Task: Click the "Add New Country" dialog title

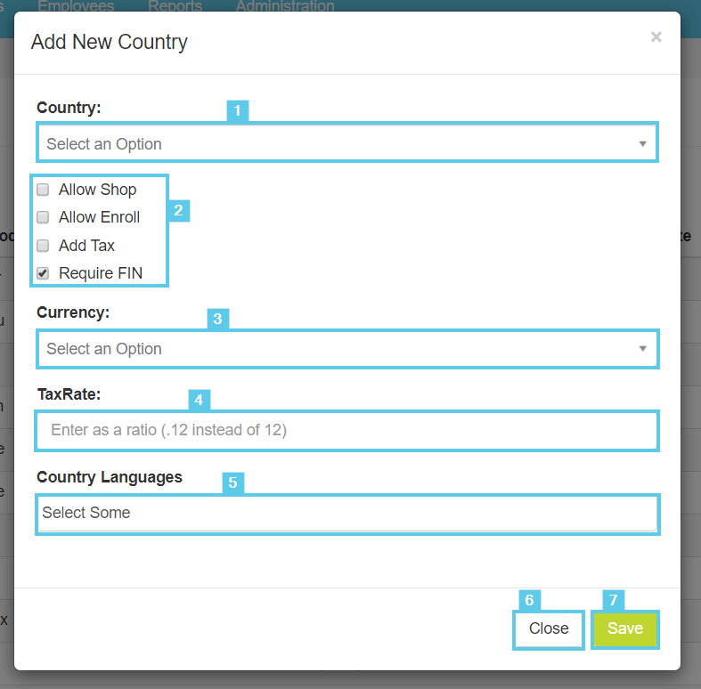Action: tap(109, 42)
